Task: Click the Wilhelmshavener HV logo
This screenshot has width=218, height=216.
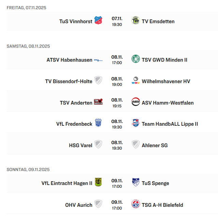Action: pyautogui.click(x=136, y=81)
